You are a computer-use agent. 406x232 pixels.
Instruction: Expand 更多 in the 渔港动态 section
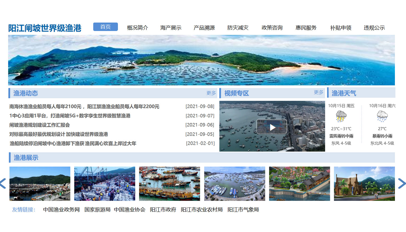[x=211, y=93]
